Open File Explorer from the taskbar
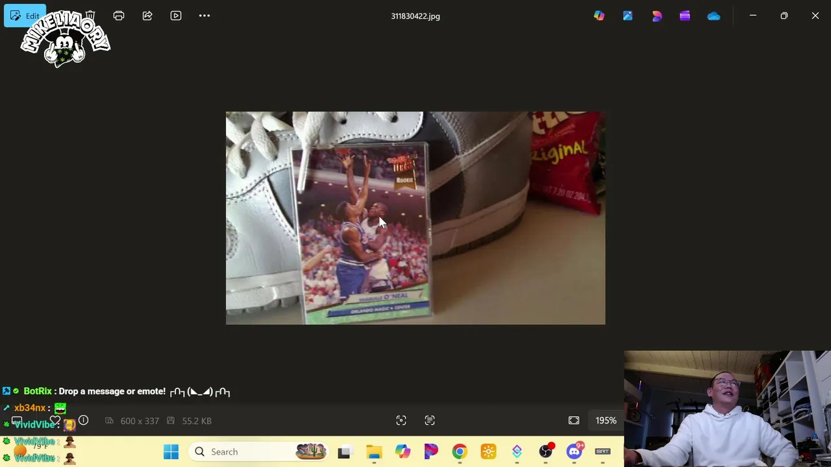This screenshot has width=831, height=467. [374, 451]
